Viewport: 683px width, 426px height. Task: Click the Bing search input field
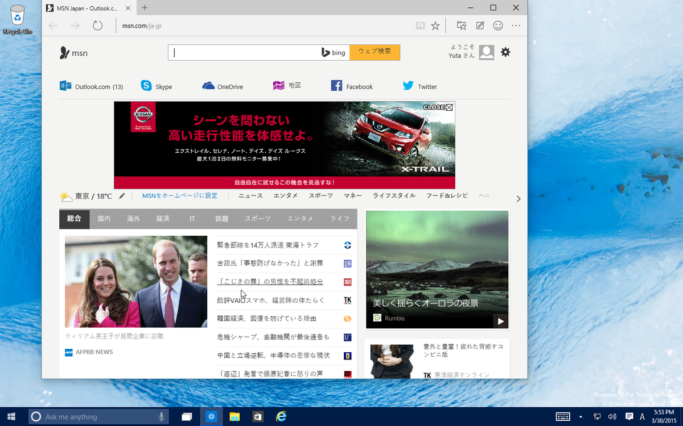click(x=245, y=52)
